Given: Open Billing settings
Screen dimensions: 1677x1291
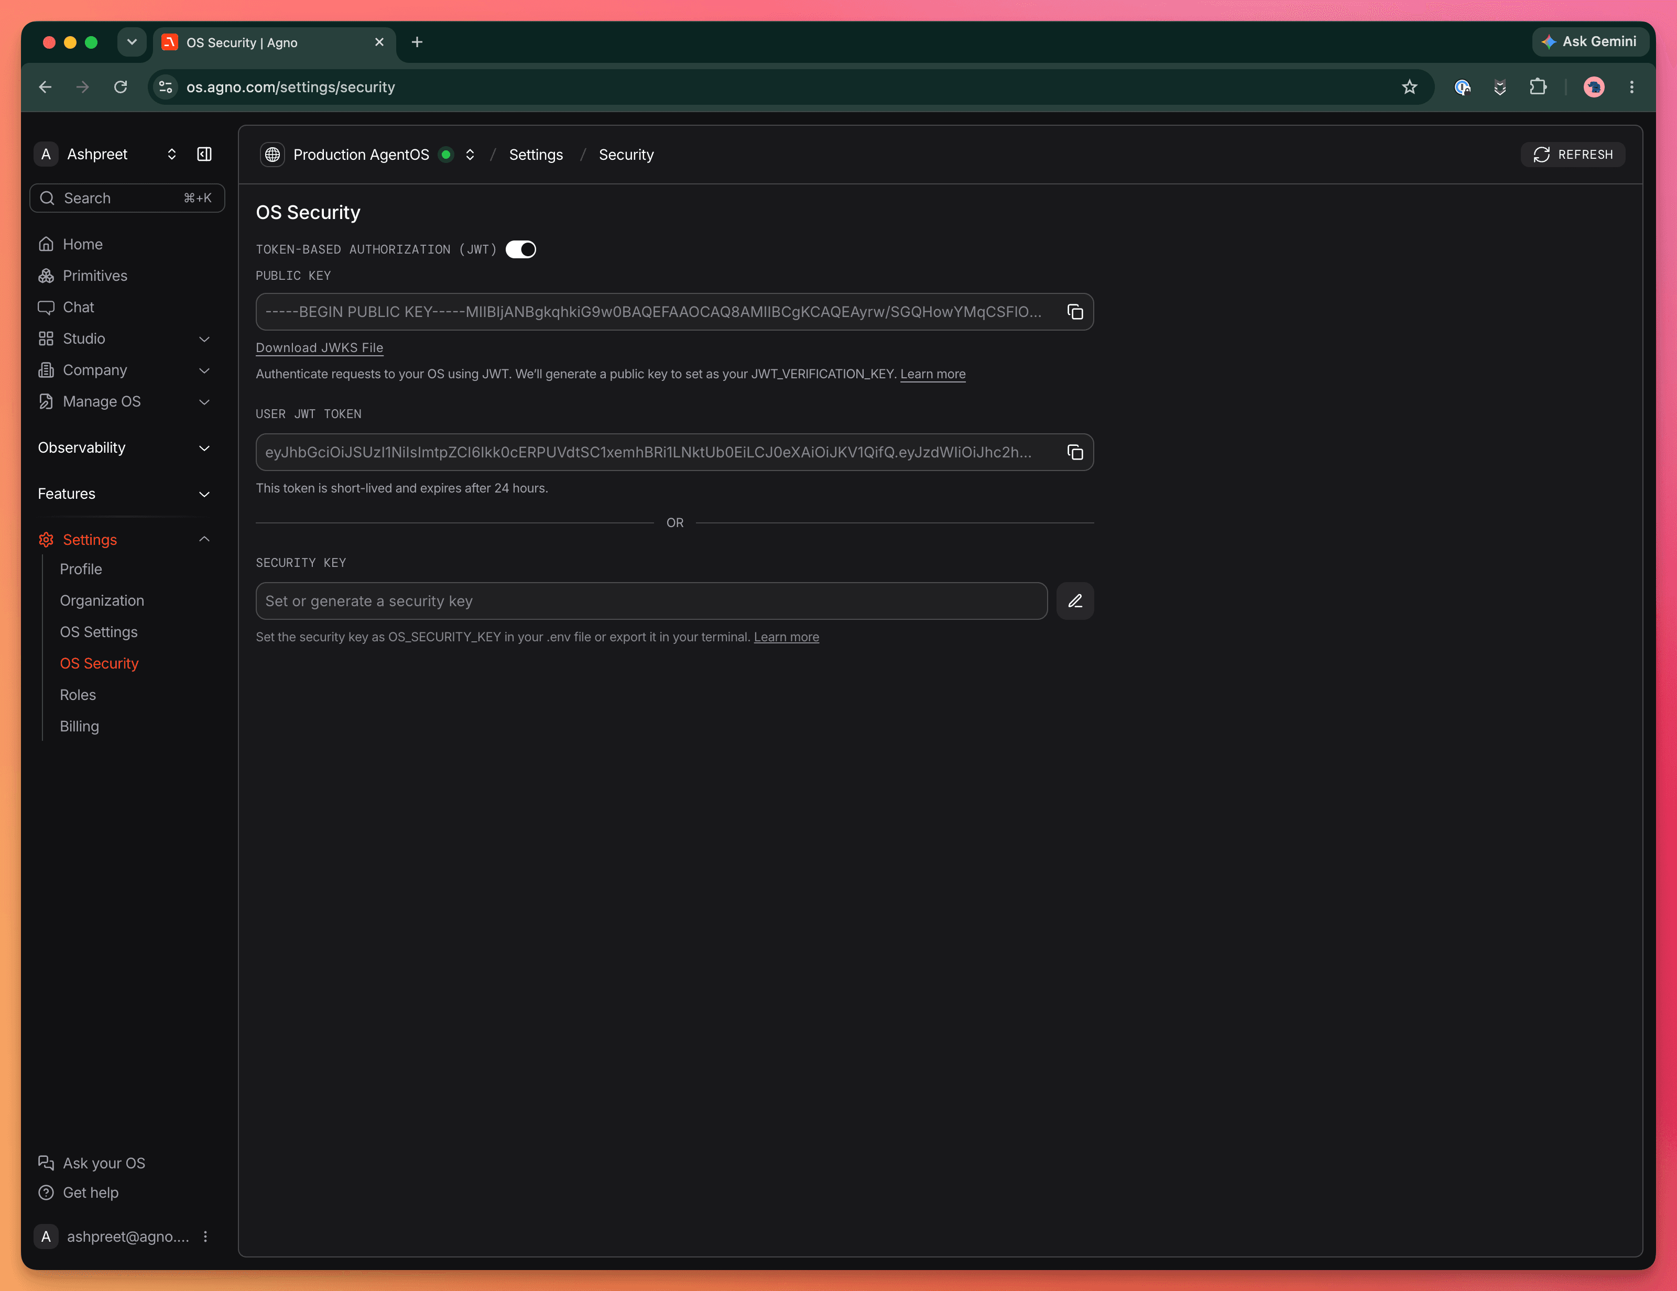Looking at the screenshot, I should coord(79,726).
